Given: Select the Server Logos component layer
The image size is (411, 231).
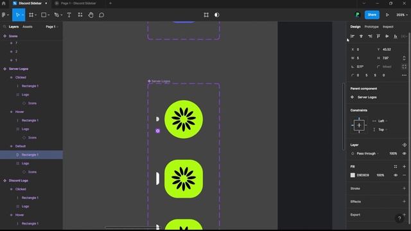Looking at the screenshot, I should tap(19, 69).
